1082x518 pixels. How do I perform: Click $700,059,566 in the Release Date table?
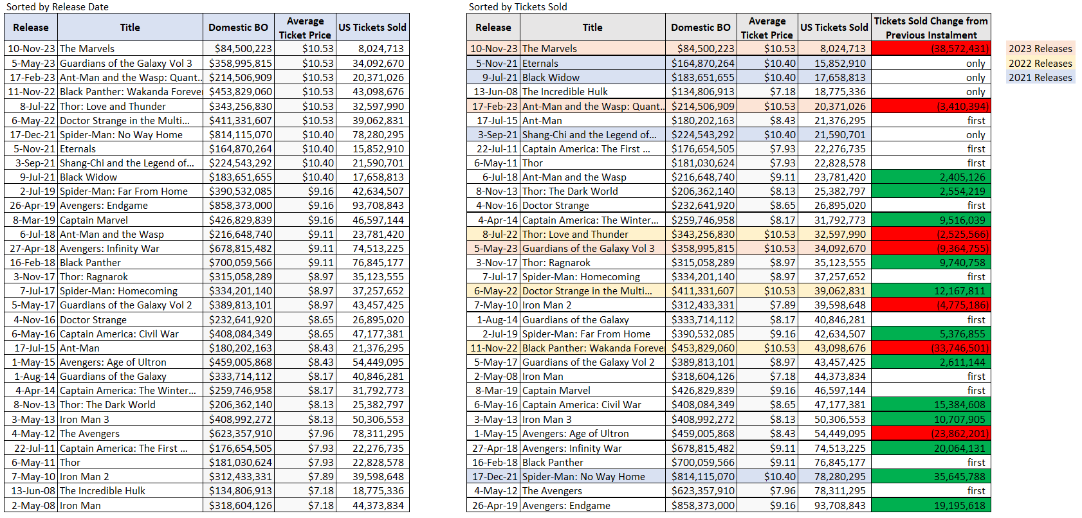point(241,263)
